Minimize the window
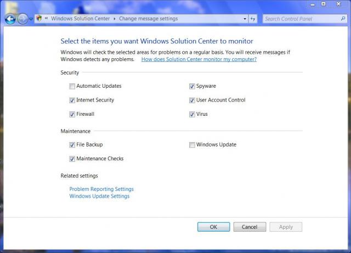 [313, 4]
